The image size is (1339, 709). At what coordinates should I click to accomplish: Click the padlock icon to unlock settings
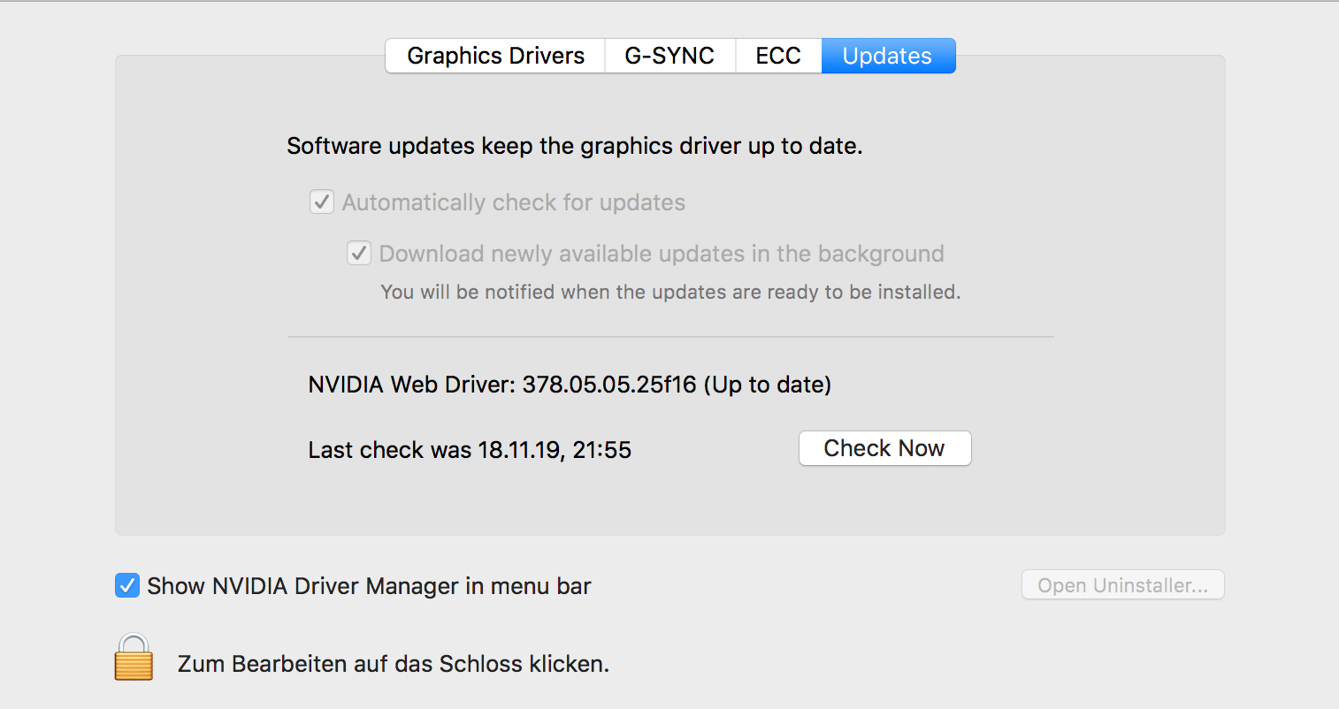[x=134, y=658]
